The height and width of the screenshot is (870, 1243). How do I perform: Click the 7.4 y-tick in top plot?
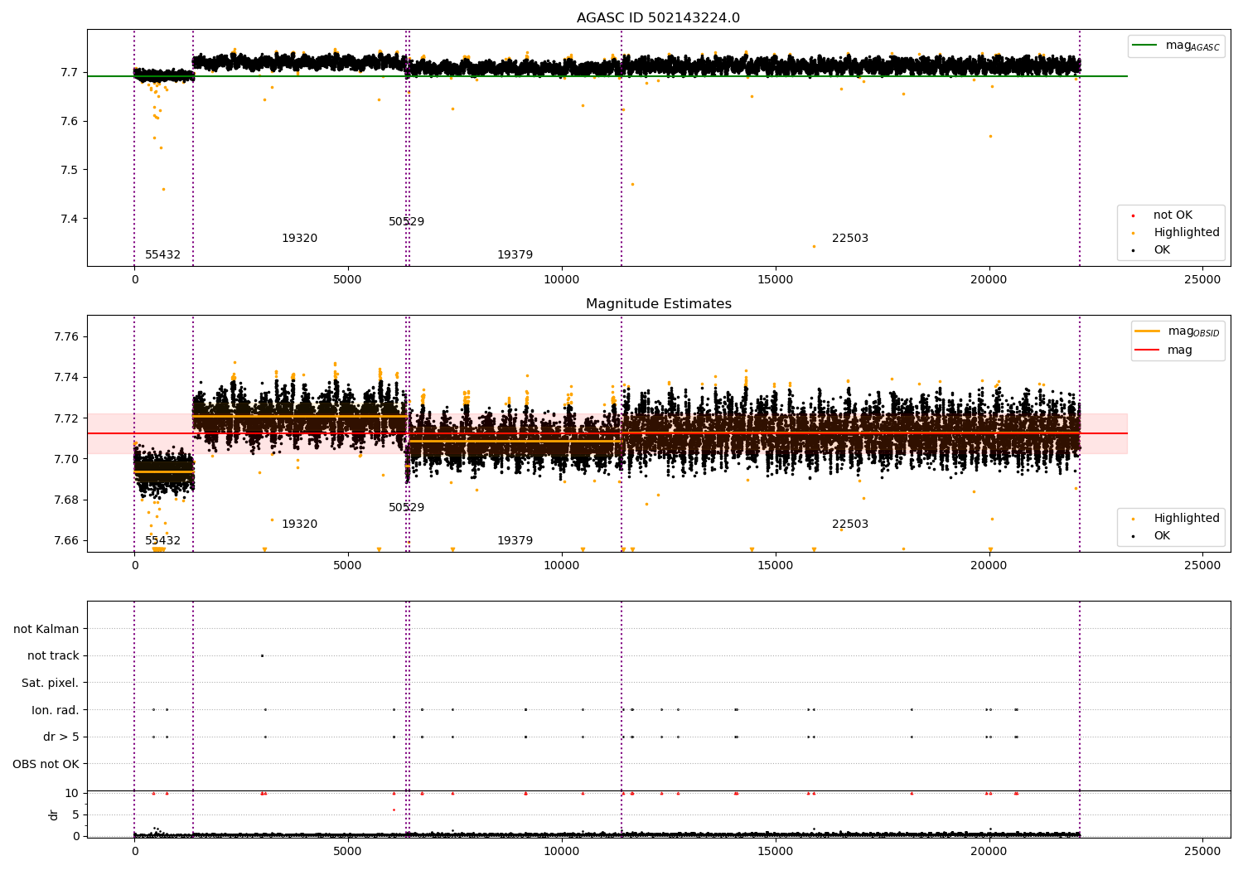click(x=70, y=220)
